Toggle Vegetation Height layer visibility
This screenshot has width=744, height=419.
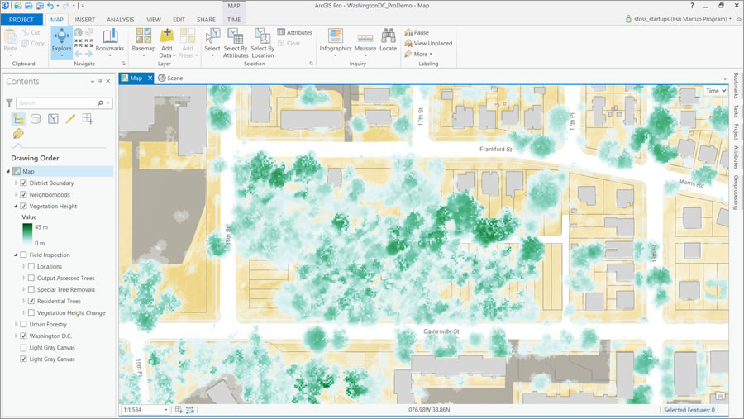click(x=24, y=206)
